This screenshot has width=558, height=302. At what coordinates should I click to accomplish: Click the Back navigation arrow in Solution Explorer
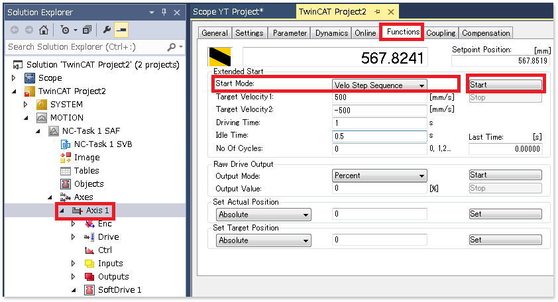[15, 30]
